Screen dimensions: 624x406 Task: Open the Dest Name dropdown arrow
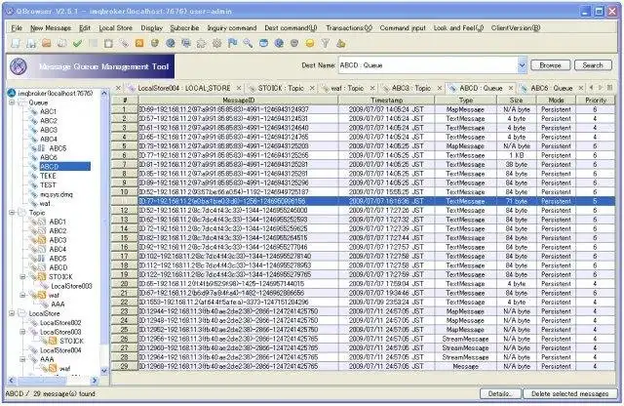[522, 65]
